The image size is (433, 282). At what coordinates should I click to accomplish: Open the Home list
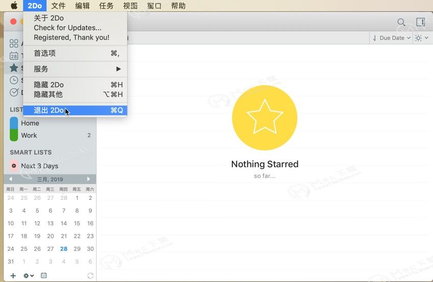50,123
